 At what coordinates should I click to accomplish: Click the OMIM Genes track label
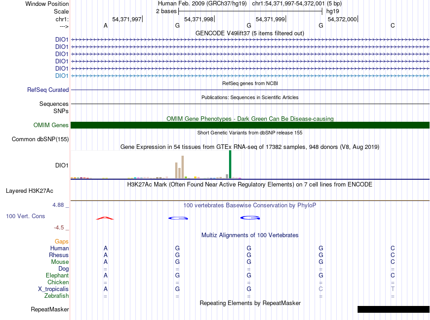(x=51, y=125)
